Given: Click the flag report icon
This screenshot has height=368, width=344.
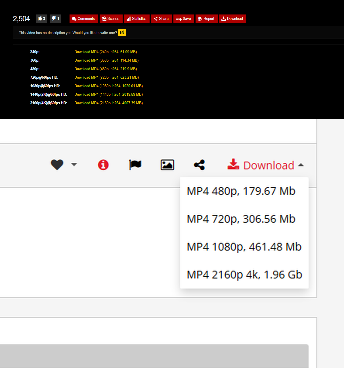Looking at the screenshot, I should click(135, 165).
